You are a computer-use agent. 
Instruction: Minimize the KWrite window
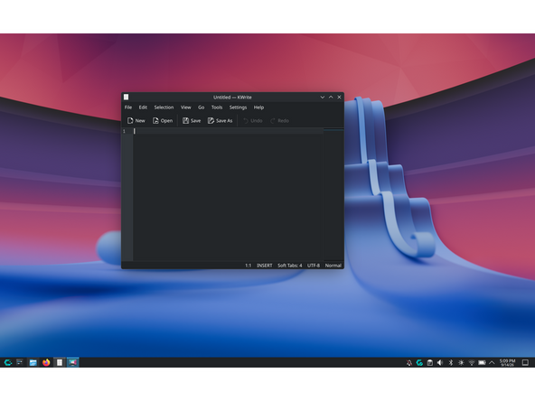[x=322, y=98]
